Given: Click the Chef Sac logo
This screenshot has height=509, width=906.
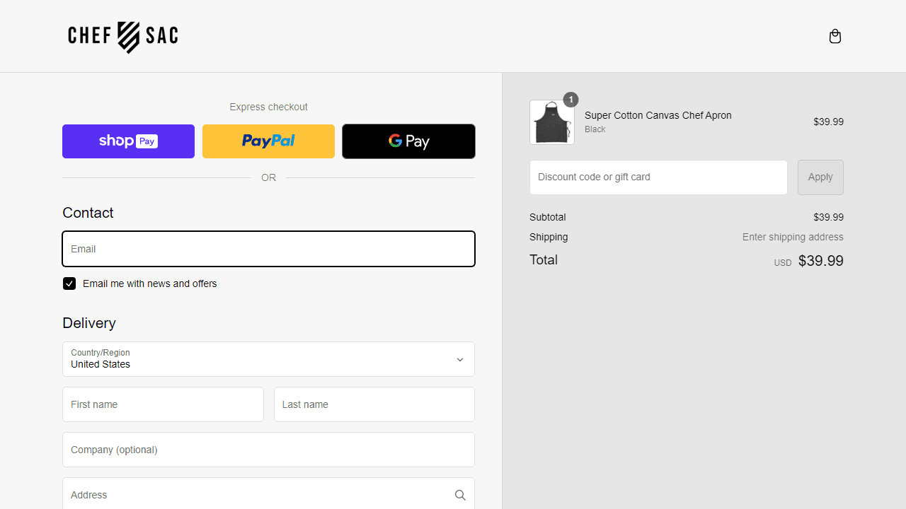Looking at the screenshot, I should tap(123, 37).
